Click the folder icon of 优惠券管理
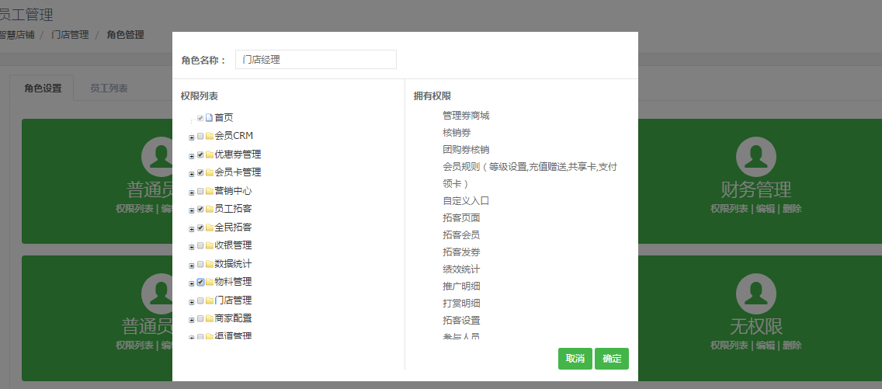882x389 pixels. pos(210,155)
